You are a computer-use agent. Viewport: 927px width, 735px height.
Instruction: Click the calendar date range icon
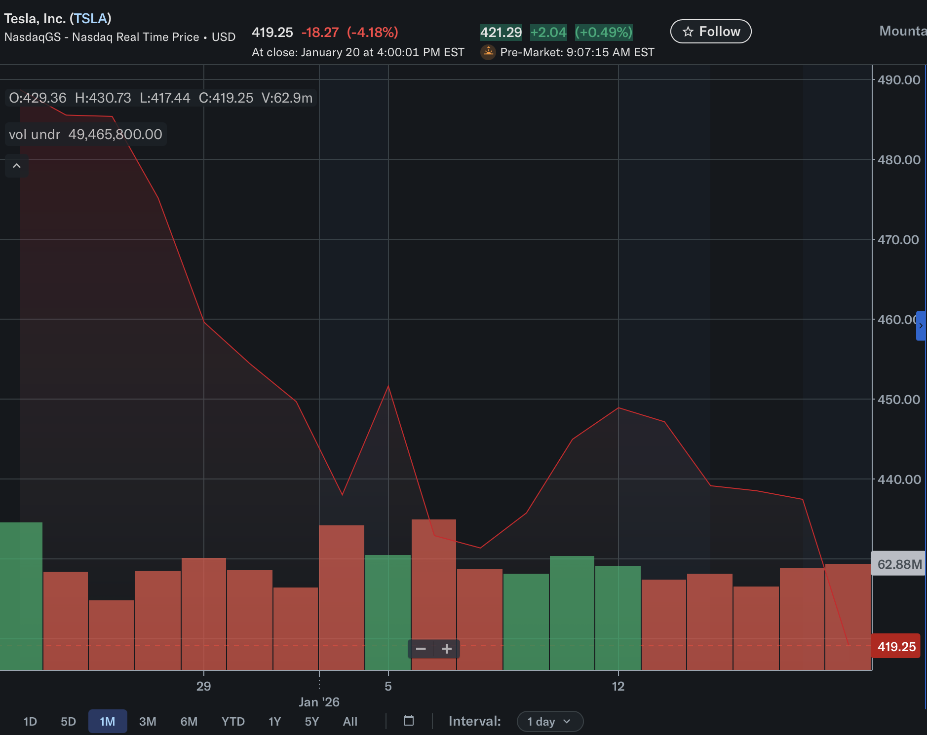tap(408, 721)
